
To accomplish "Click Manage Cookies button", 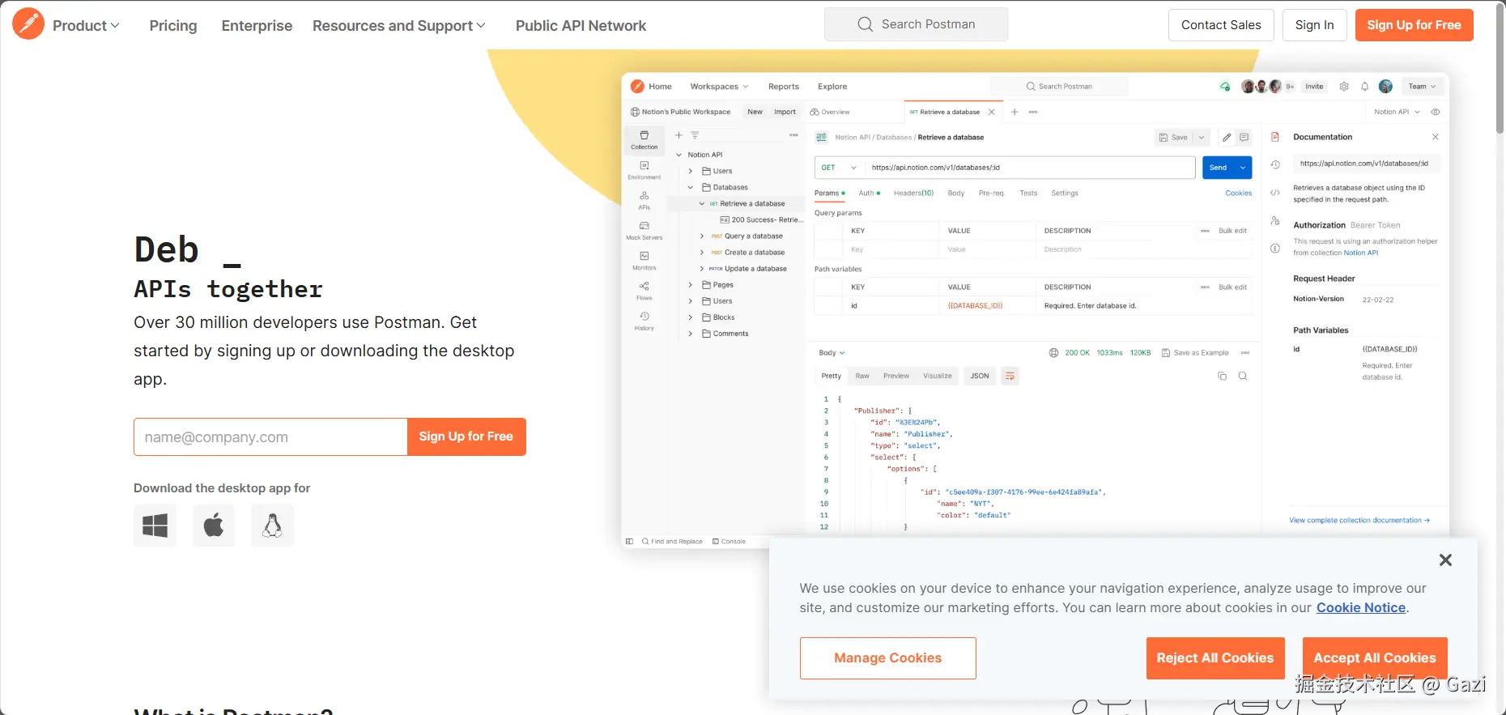I will click(887, 658).
